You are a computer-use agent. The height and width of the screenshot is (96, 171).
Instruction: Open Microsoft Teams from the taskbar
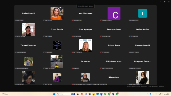pos(86,94)
